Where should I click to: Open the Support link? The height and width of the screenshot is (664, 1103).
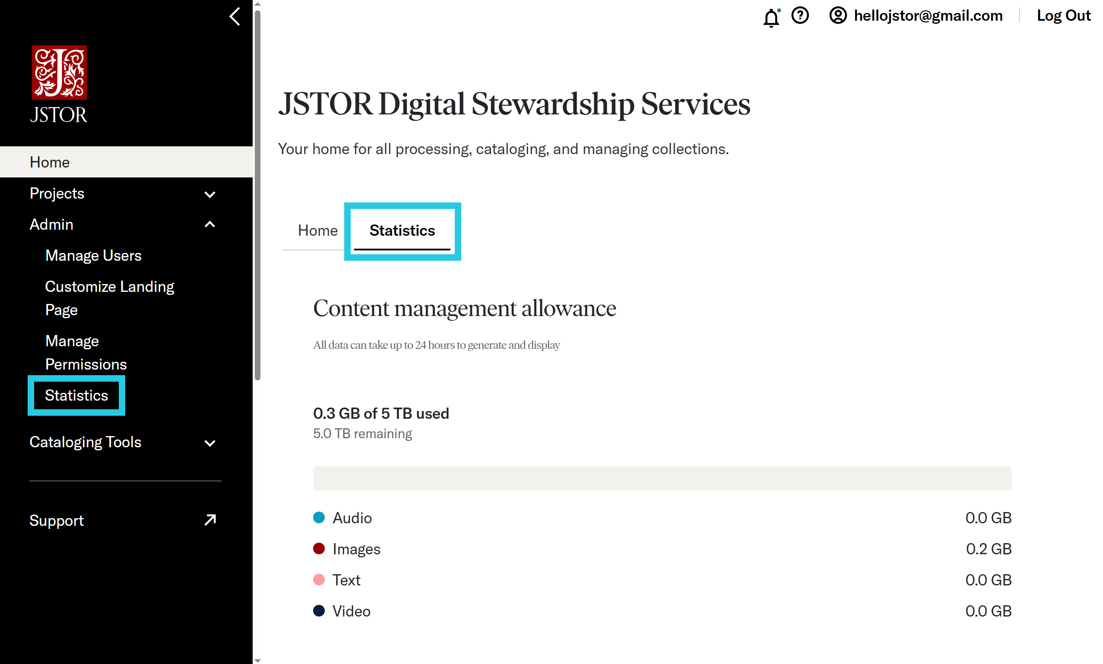coord(57,520)
